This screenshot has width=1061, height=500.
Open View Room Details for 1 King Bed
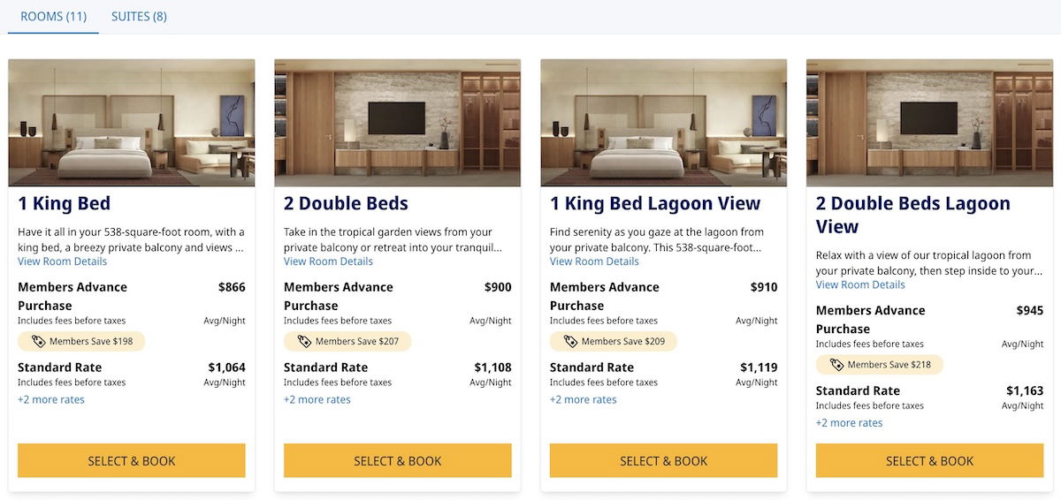[62, 261]
